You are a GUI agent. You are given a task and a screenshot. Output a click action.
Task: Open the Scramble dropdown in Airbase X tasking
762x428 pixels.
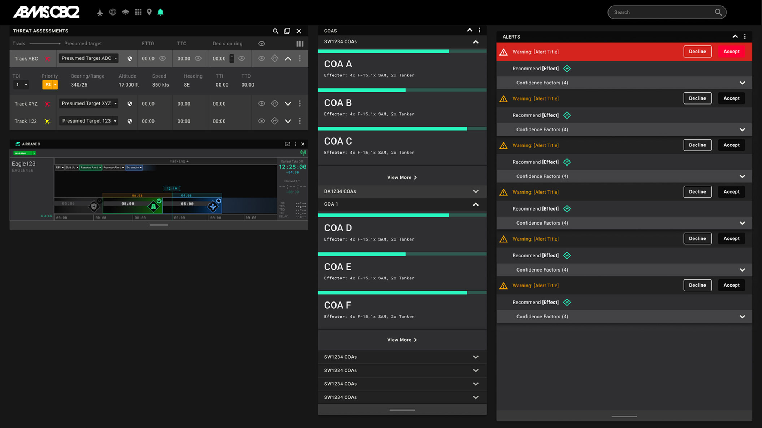(134, 167)
